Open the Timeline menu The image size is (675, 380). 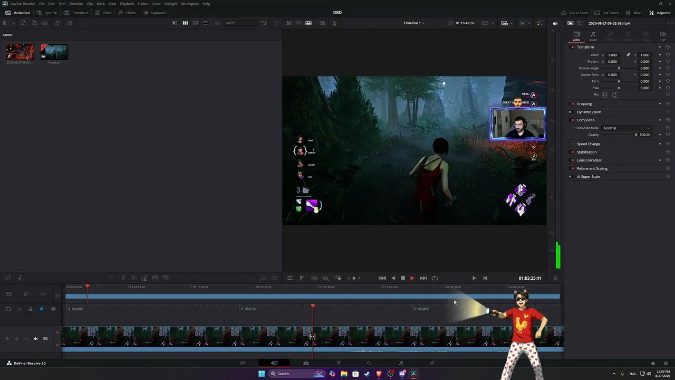pyautogui.click(x=76, y=4)
